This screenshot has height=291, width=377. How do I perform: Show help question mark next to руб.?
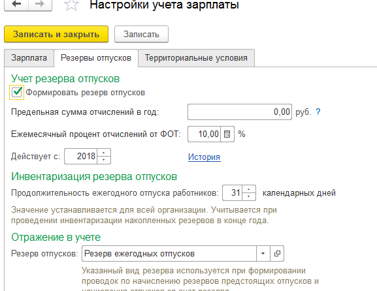(318, 112)
